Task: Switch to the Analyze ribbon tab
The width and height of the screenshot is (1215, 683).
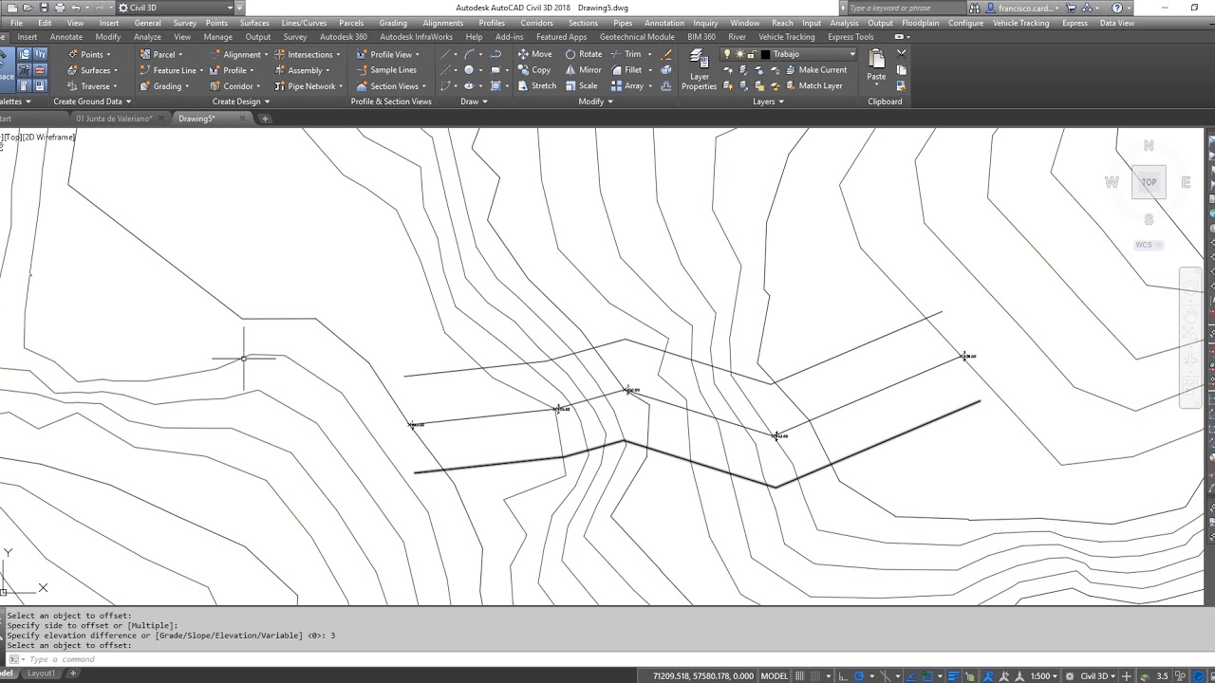Action: point(147,37)
